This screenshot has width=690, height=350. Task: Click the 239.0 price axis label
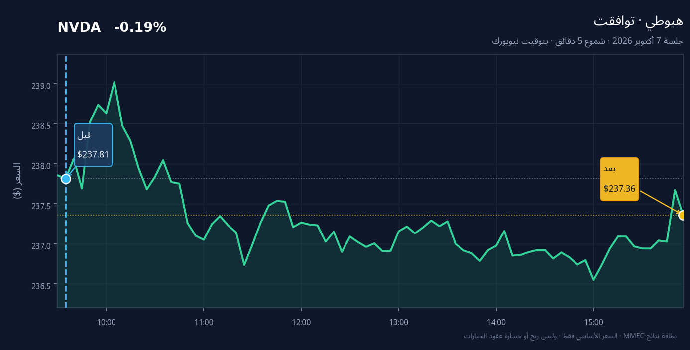[x=41, y=86]
